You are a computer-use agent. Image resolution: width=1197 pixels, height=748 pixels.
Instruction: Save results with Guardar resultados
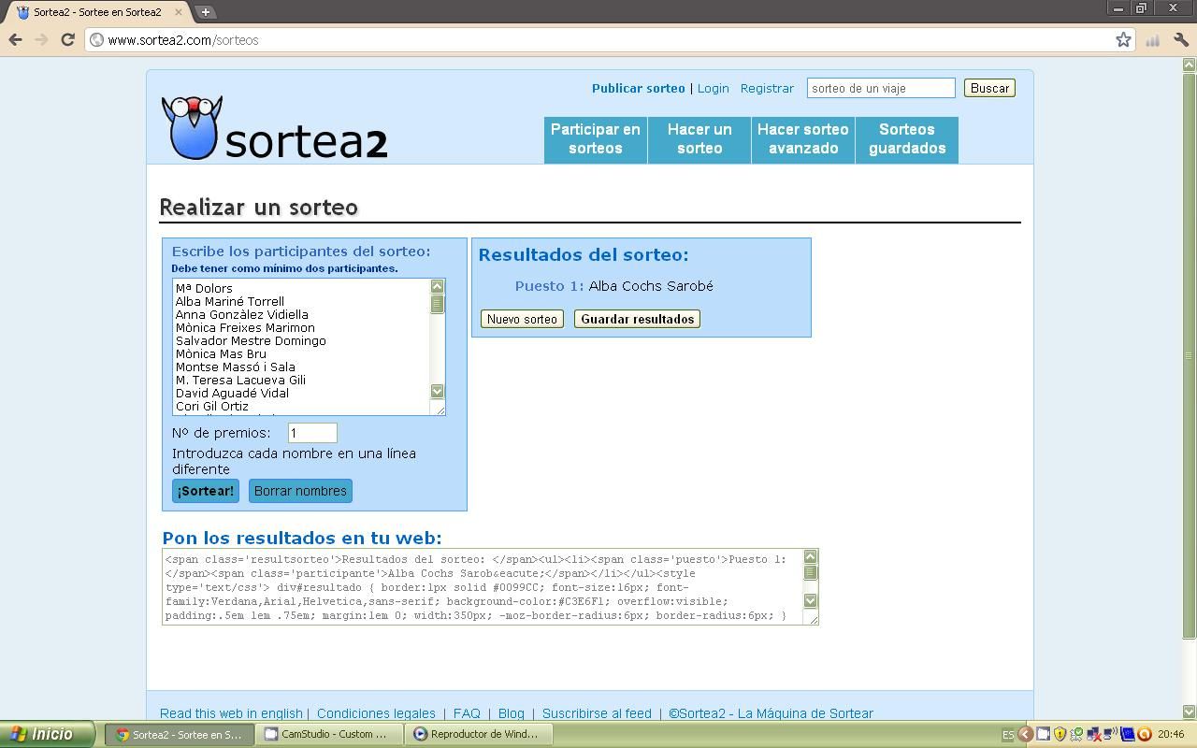[x=637, y=319]
